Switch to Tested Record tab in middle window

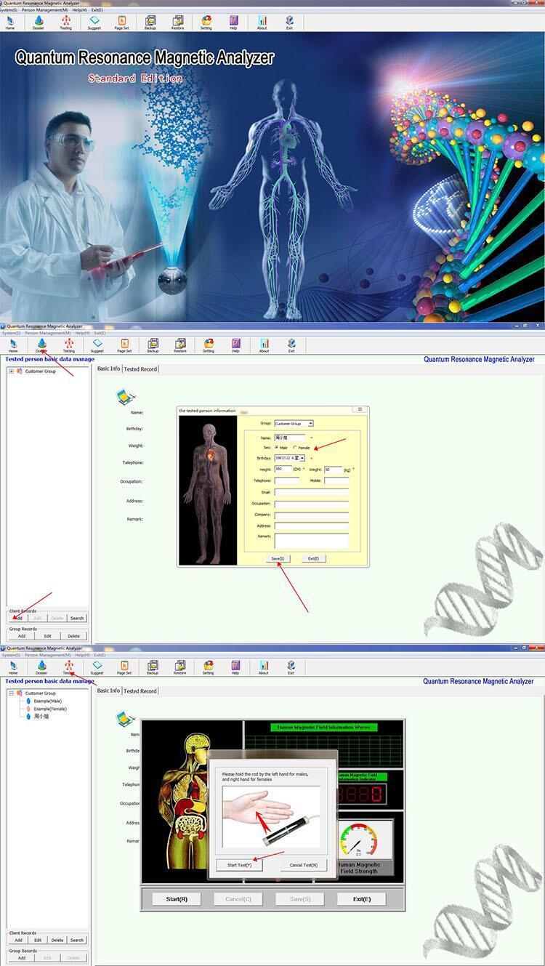pyautogui.click(x=140, y=369)
